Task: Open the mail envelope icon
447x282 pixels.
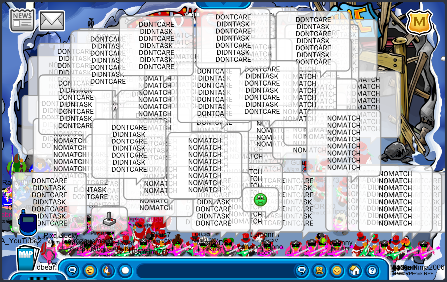Action: pyautogui.click(x=52, y=21)
